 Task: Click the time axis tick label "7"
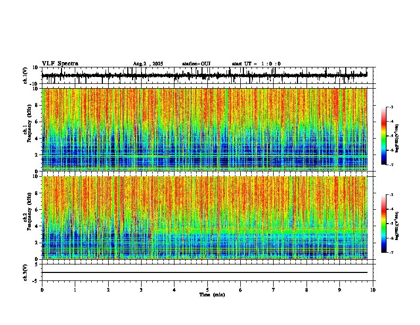(274, 290)
